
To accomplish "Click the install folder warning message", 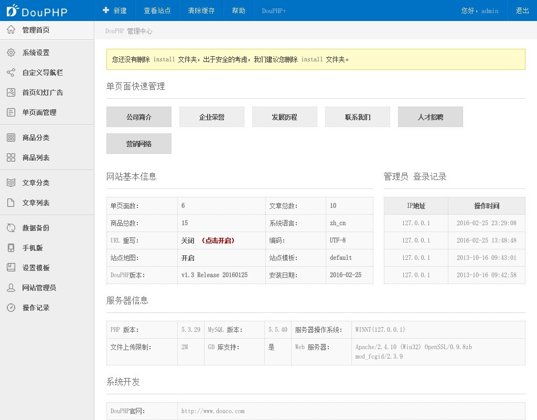I will click(316, 59).
